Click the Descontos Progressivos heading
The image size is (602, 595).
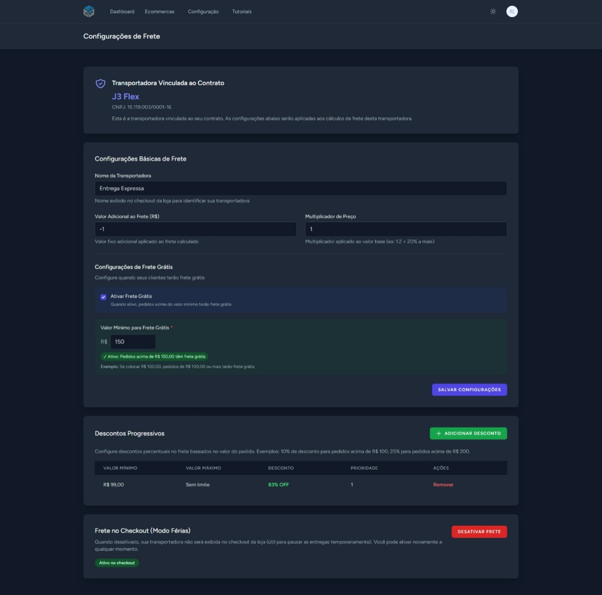129,433
